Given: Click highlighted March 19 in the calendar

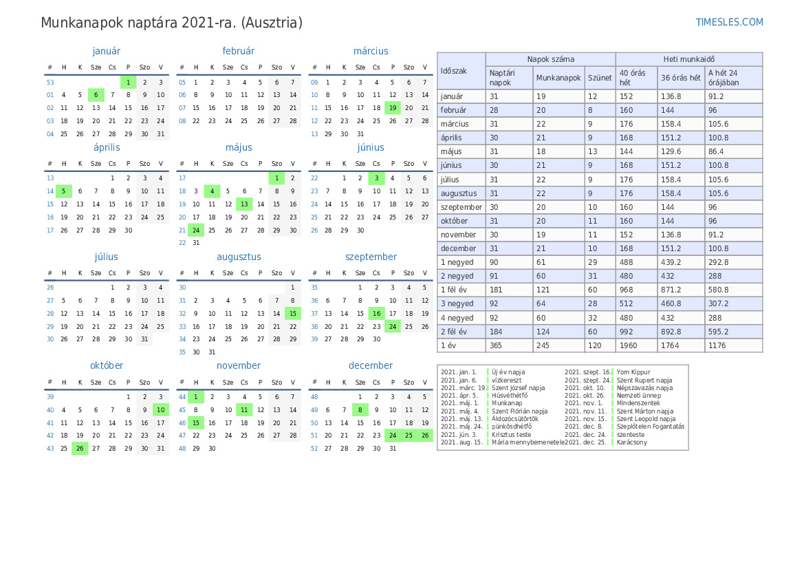Looking at the screenshot, I should tap(393, 107).
